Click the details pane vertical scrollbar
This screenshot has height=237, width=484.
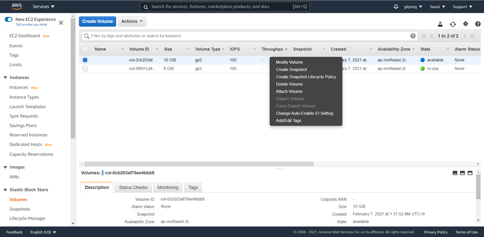478,187
